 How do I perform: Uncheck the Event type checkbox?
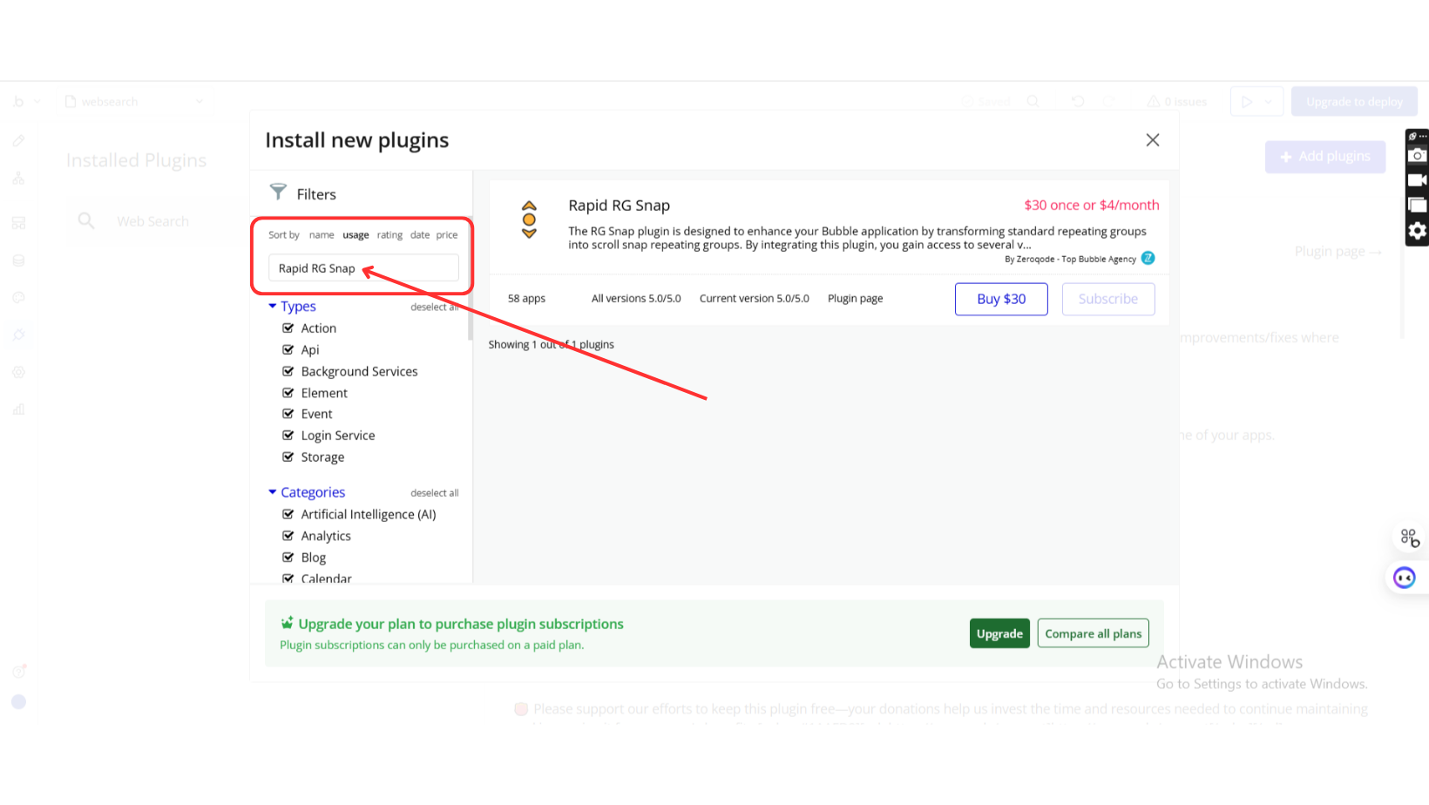[x=288, y=414]
